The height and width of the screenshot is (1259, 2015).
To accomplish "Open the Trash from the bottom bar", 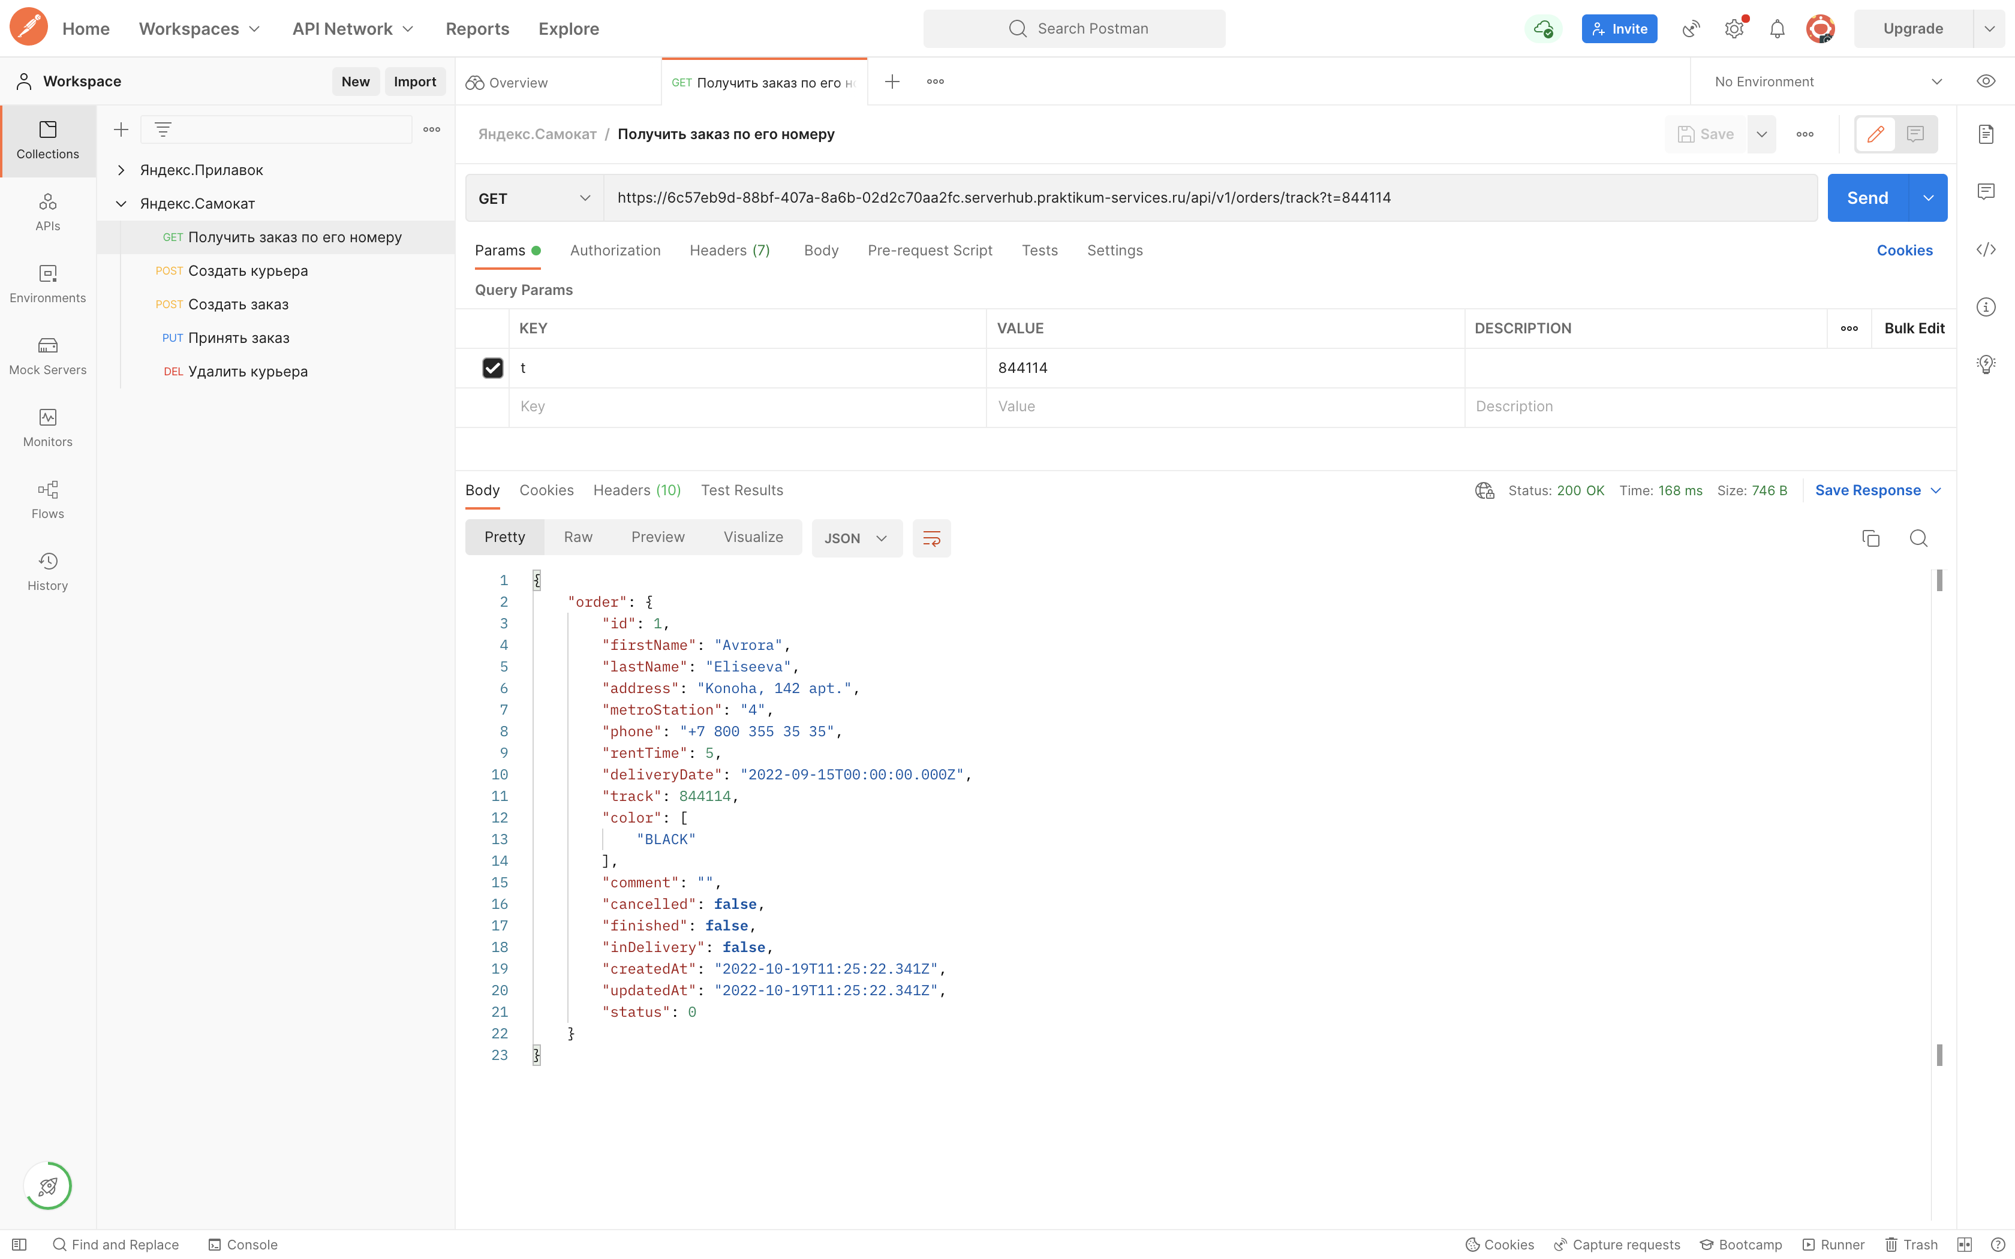I will pos(1912,1244).
